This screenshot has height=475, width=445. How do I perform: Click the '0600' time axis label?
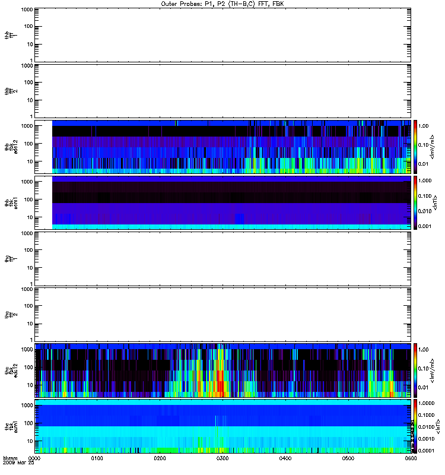[411, 458]
